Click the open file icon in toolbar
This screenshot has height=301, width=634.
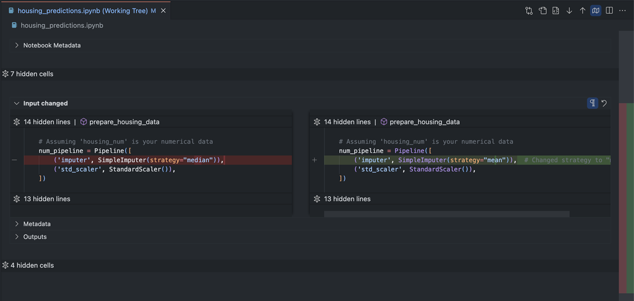543,11
